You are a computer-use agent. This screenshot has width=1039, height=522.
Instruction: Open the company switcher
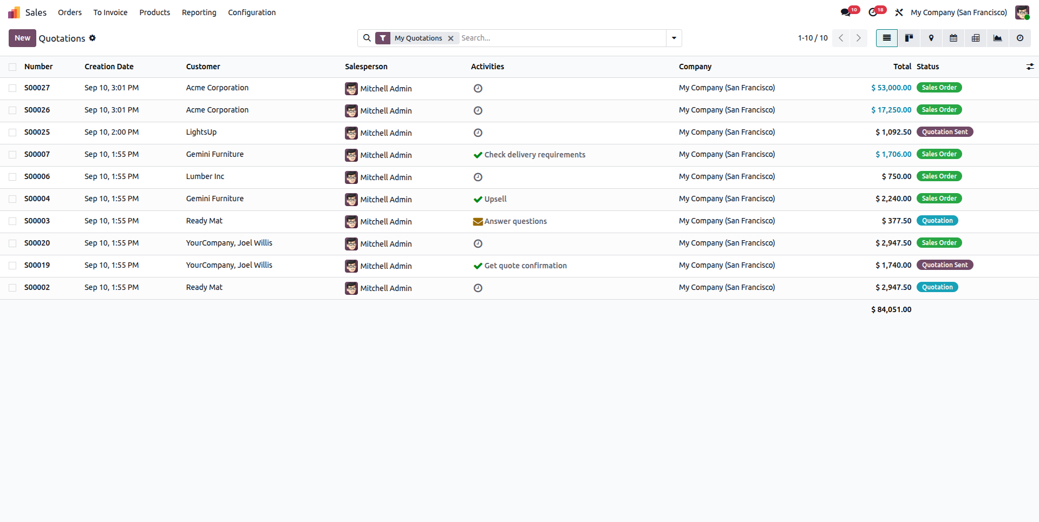959,12
